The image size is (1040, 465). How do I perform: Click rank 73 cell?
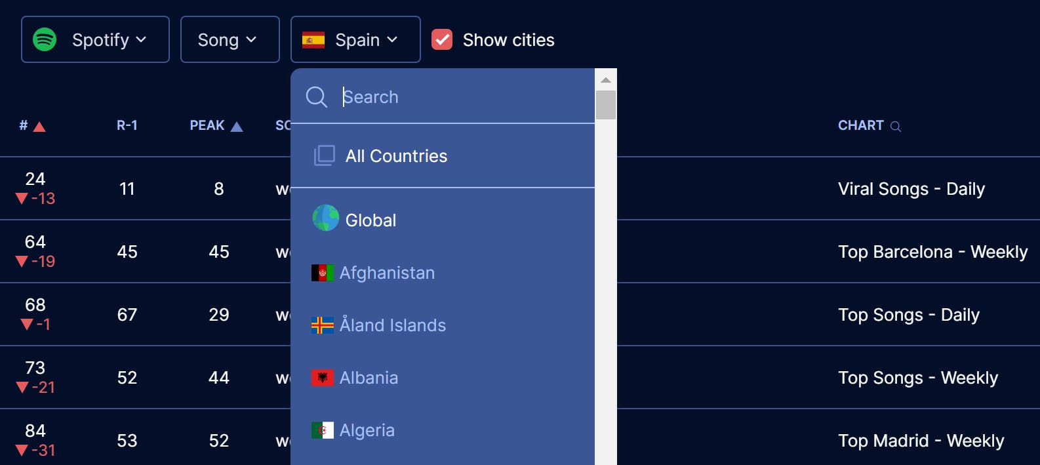click(35, 368)
